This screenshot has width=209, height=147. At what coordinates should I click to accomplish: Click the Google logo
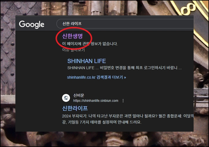pos(32,25)
